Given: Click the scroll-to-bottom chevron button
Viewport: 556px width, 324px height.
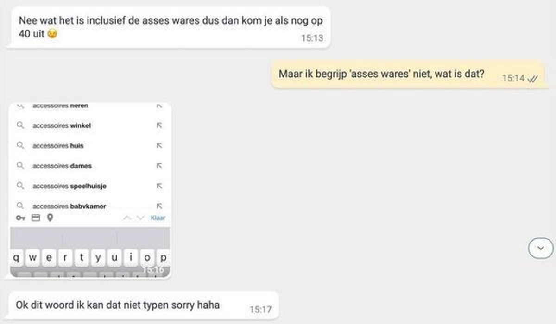Looking at the screenshot, I should coord(540,249).
